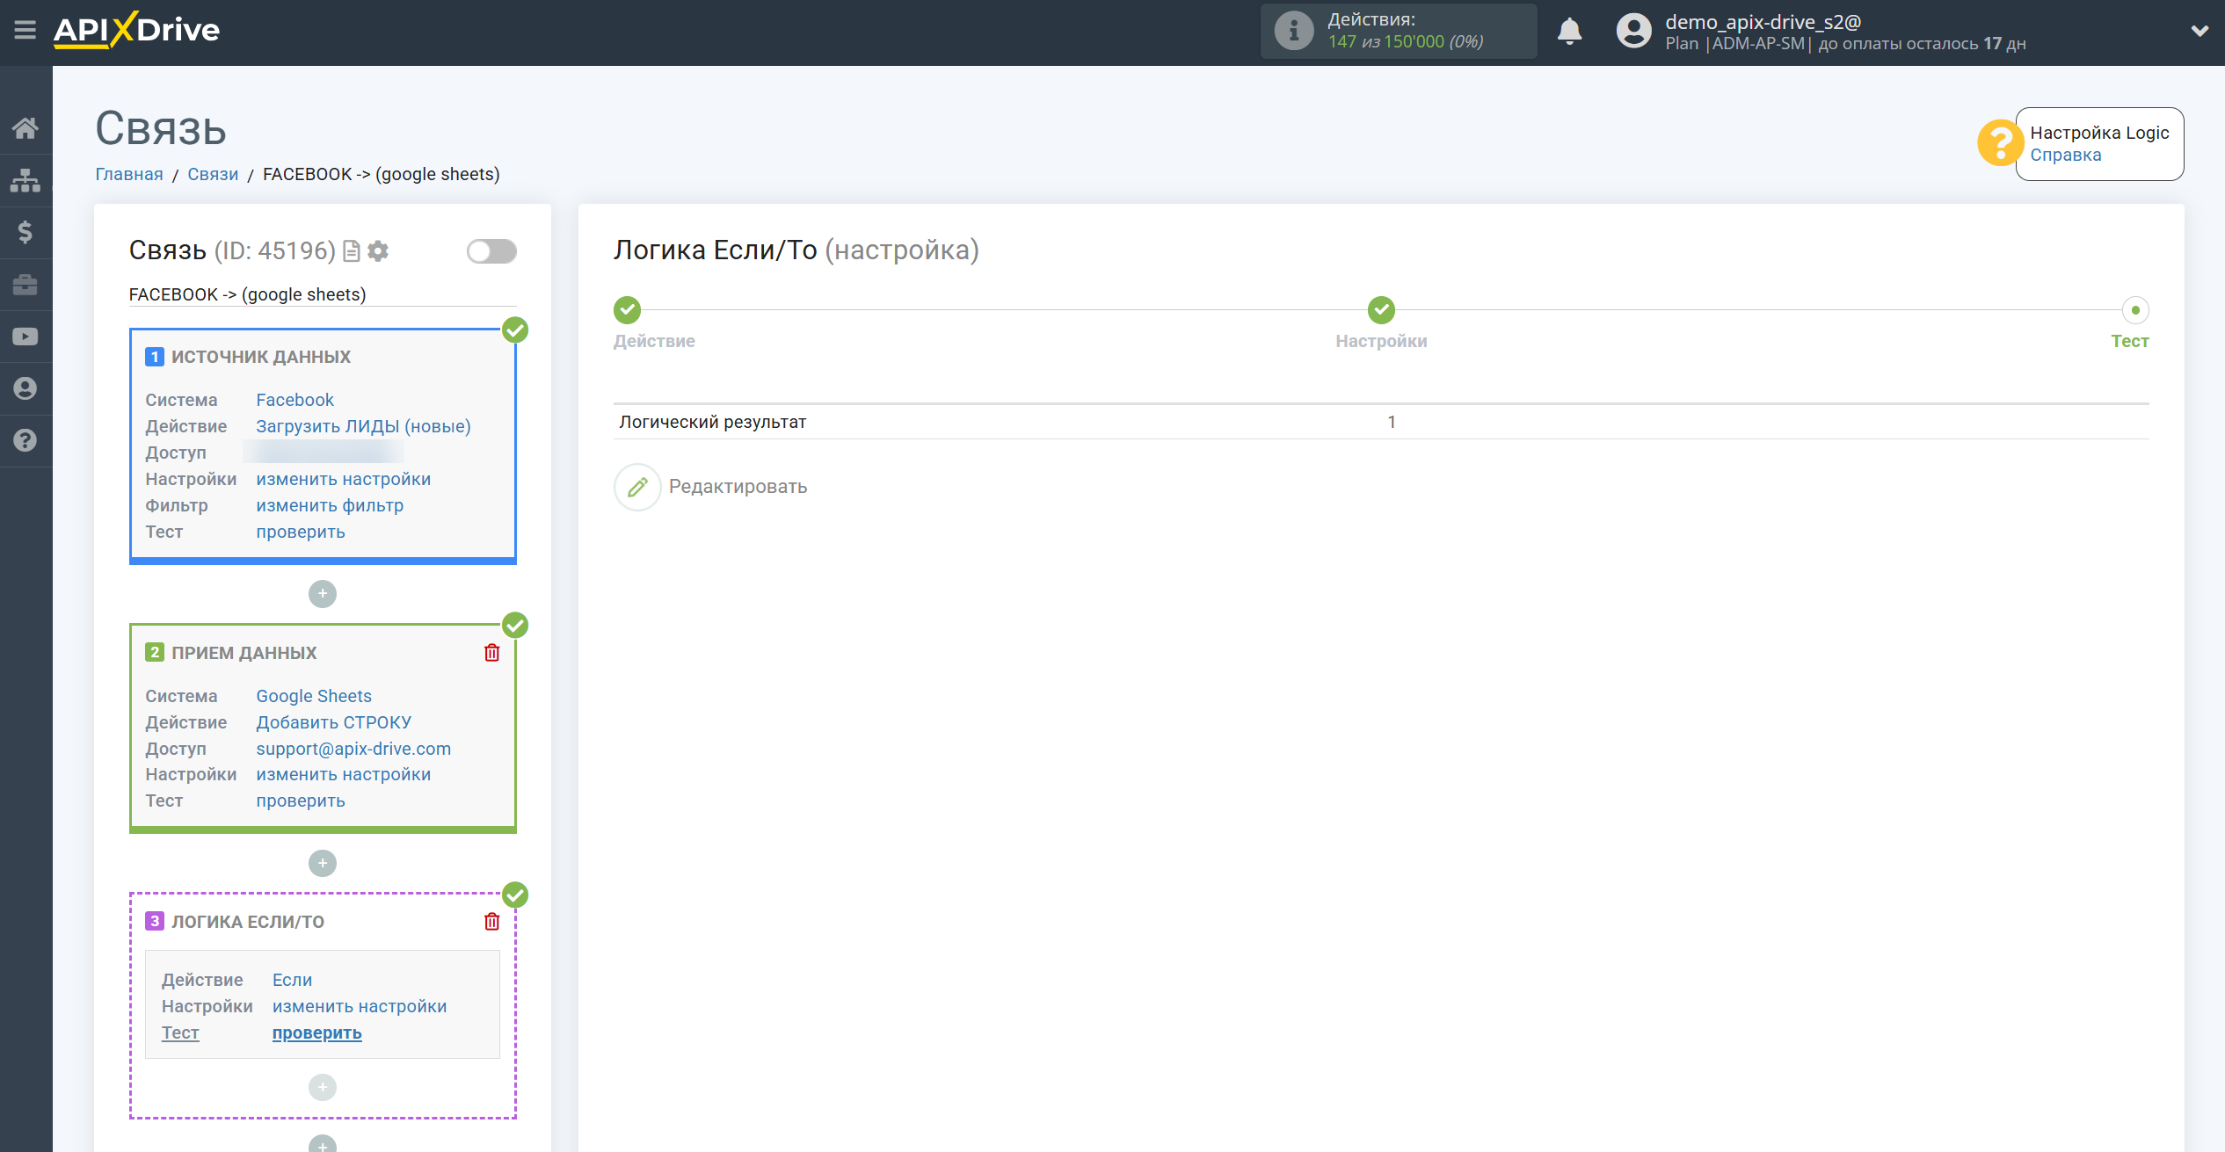The width and height of the screenshot is (2225, 1152).
Task: Open the video tutorials sidebar icon
Action: tap(25, 337)
